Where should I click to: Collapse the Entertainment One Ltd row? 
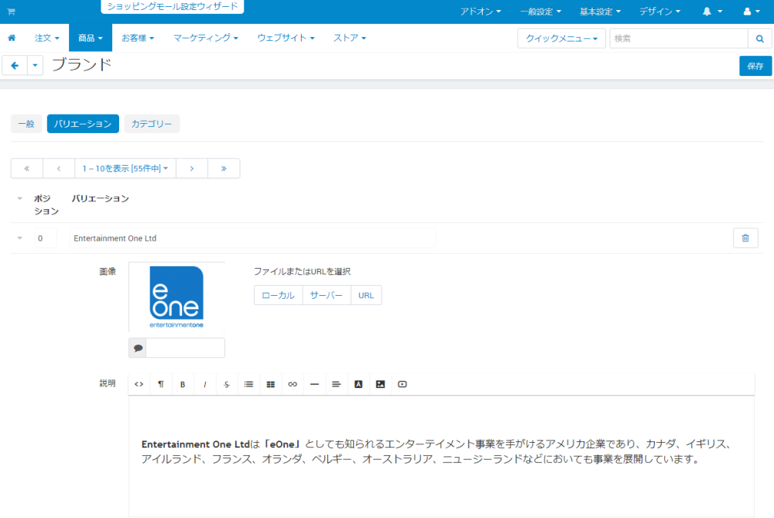[x=20, y=238]
